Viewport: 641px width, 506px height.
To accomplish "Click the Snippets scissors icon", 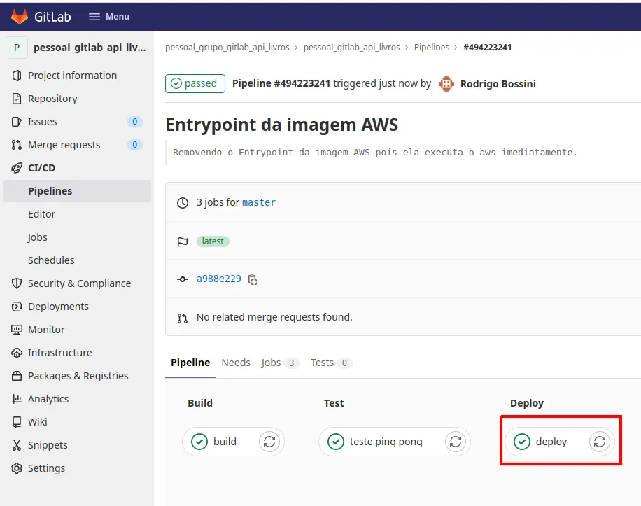I will click(x=17, y=445).
